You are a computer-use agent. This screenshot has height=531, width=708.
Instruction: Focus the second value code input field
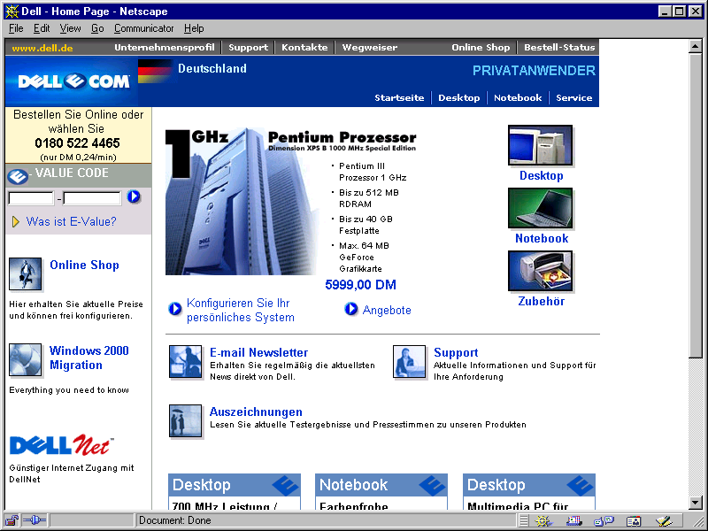pyautogui.click(x=92, y=198)
